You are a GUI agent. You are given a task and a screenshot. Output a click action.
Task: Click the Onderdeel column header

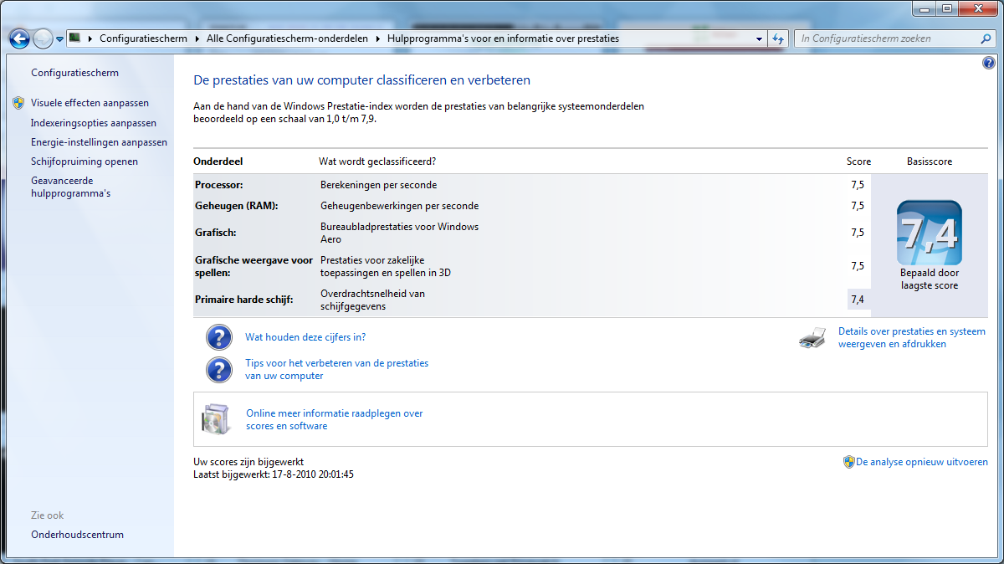(218, 162)
